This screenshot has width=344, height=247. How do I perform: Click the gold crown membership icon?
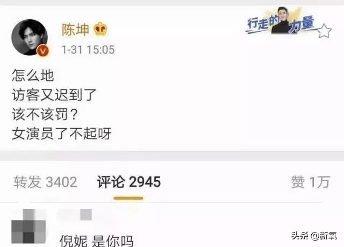(x=101, y=29)
